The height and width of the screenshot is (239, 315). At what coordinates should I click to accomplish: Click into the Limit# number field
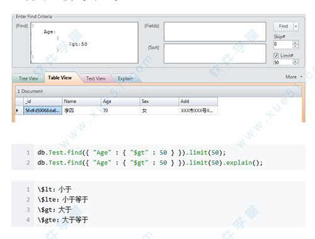click(x=283, y=62)
